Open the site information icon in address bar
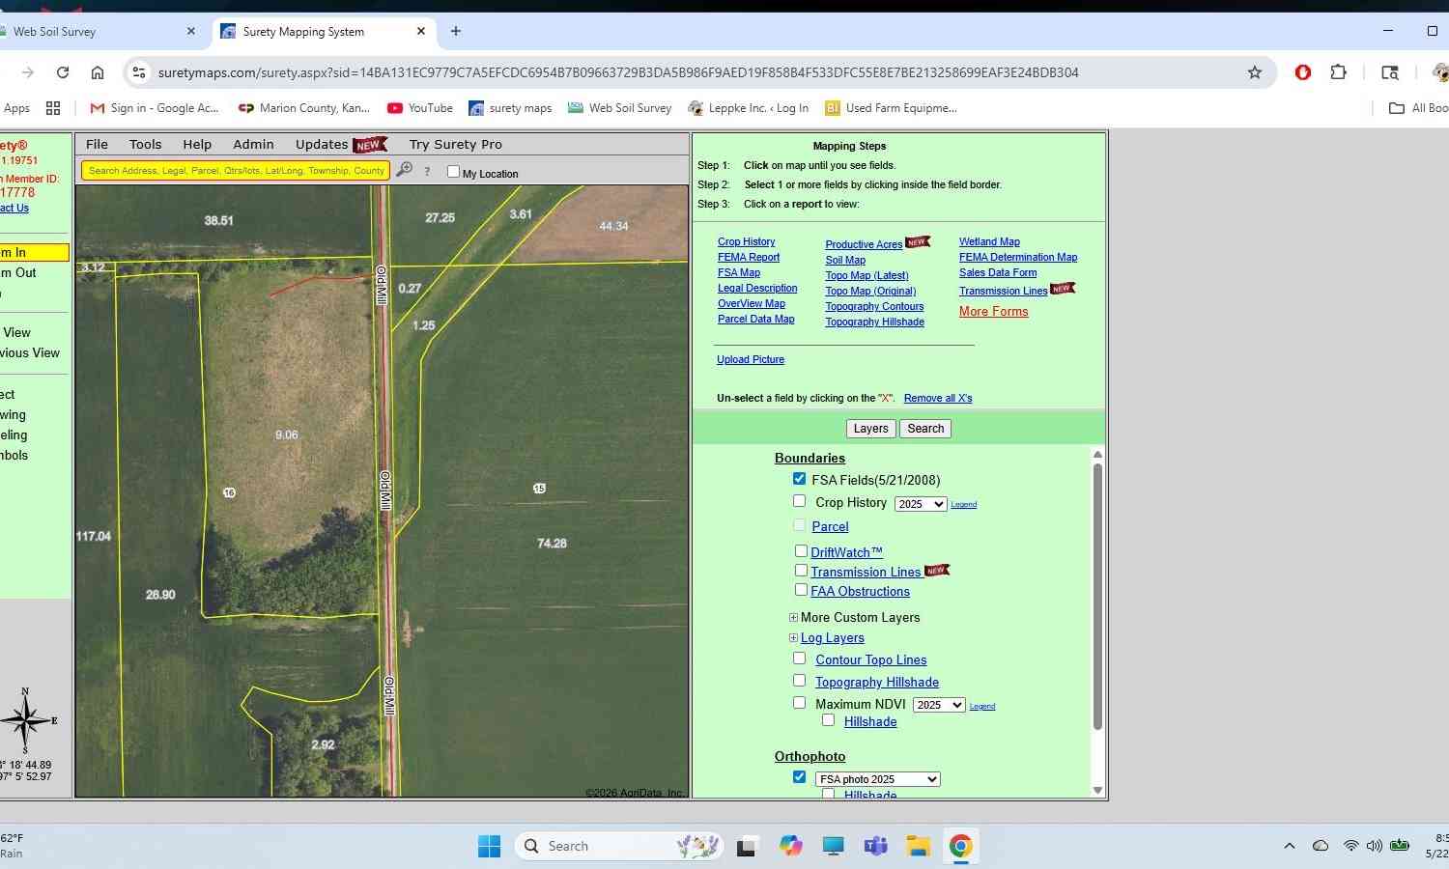Viewport: 1449px width, 869px height. click(139, 72)
